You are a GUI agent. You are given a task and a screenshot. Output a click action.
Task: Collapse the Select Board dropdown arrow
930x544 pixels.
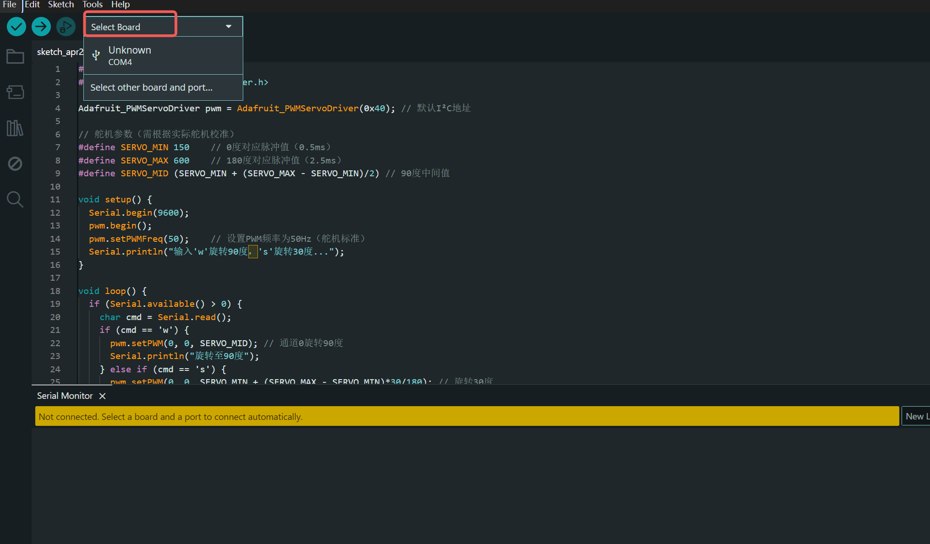[x=229, y=27]
